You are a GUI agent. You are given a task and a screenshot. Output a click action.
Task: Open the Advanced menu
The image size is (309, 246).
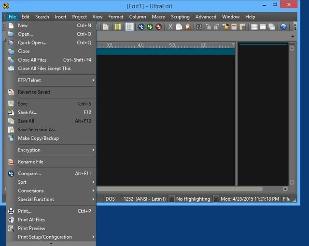click(206, 17)
